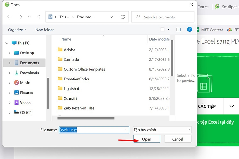This screenshot has width=239, height=159.
Task: Click Documents in the address breadcrumb
Action: (85, 17)
